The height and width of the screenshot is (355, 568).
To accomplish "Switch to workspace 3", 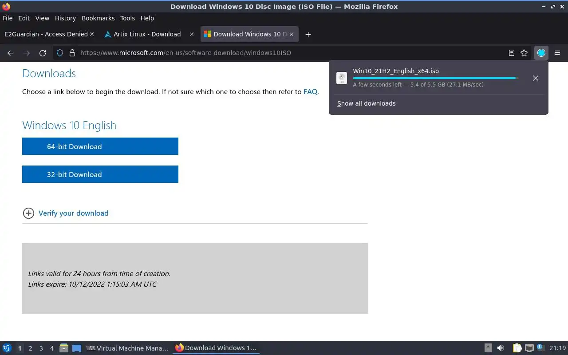I will (x=41, y=348).
